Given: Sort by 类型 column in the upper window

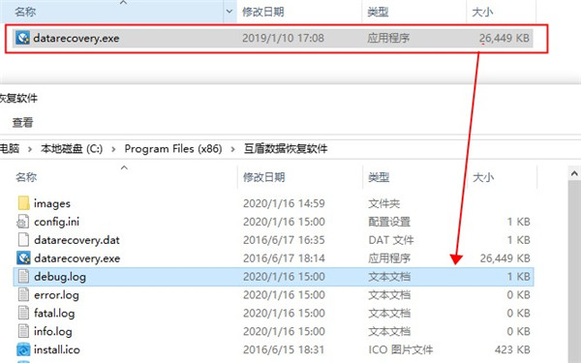Looking at the screenshot, I should (x=378, y=12).
